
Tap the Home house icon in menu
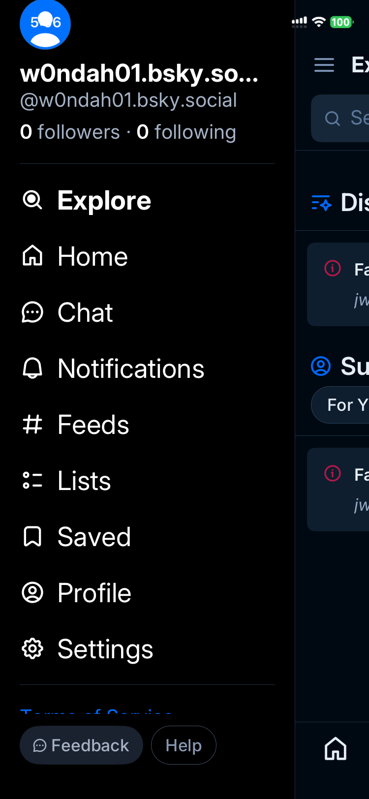pos(32,256)
